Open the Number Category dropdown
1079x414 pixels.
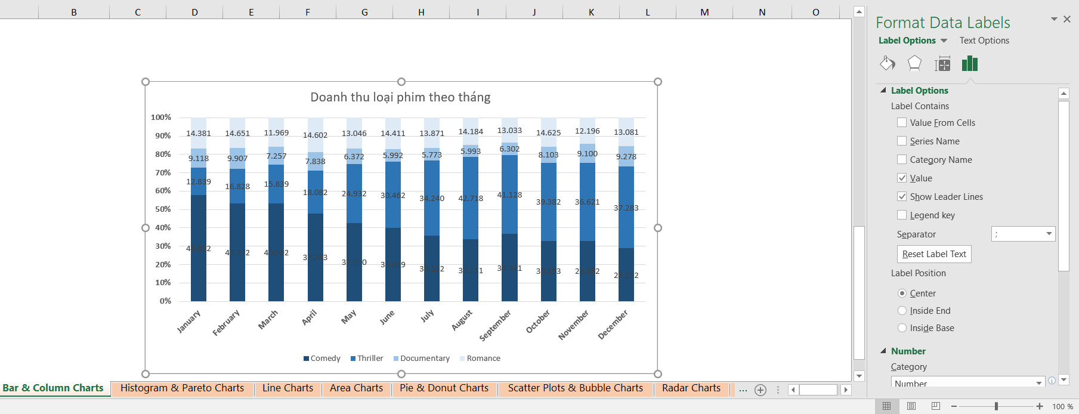click(x=1038, y=383)
